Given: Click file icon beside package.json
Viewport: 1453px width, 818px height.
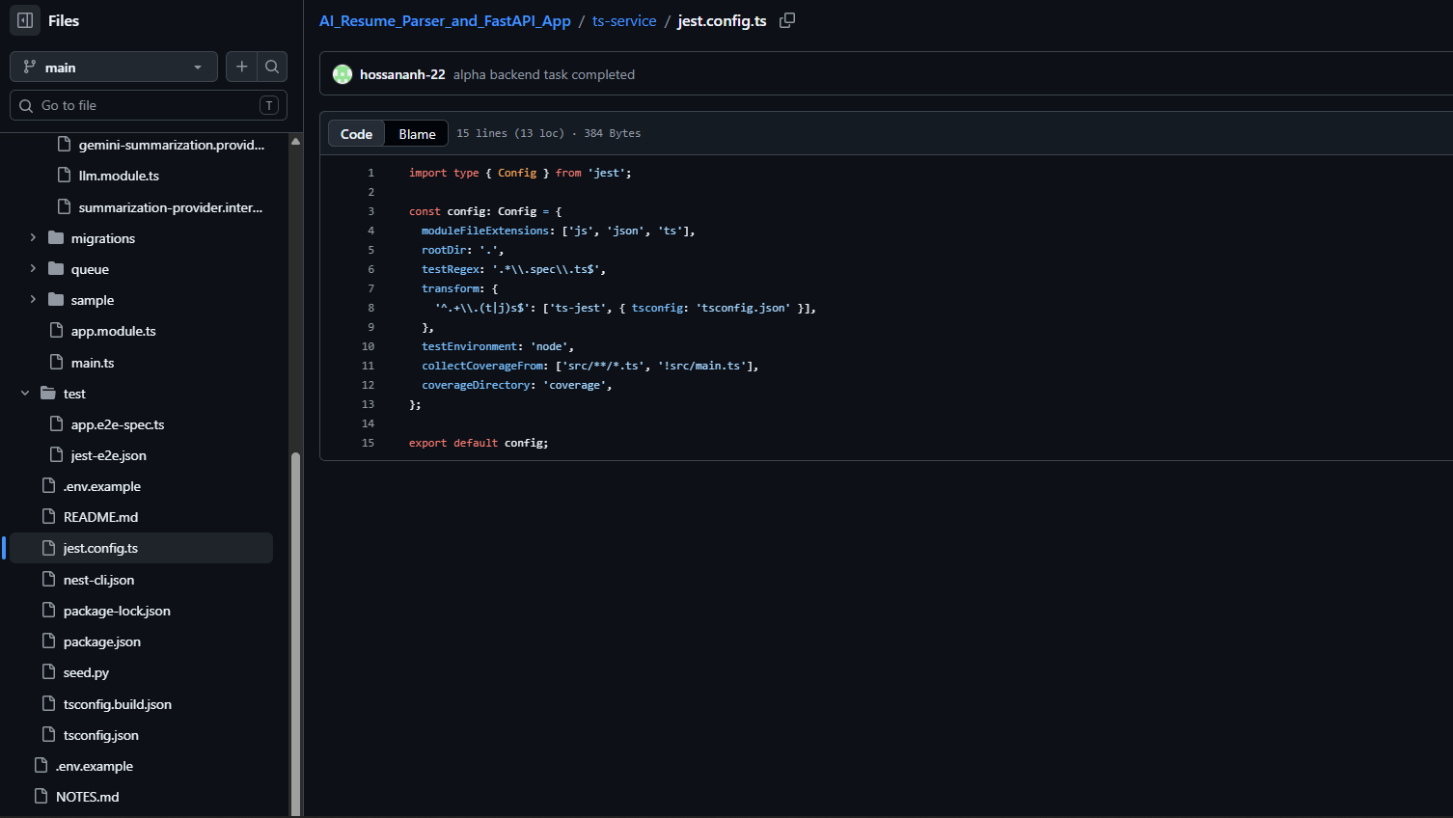Looking at the screenshot, I should pyautogui.click(x=48, y=641).
